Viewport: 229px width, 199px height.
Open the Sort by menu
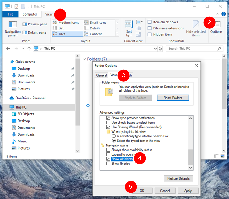point(129,29)
